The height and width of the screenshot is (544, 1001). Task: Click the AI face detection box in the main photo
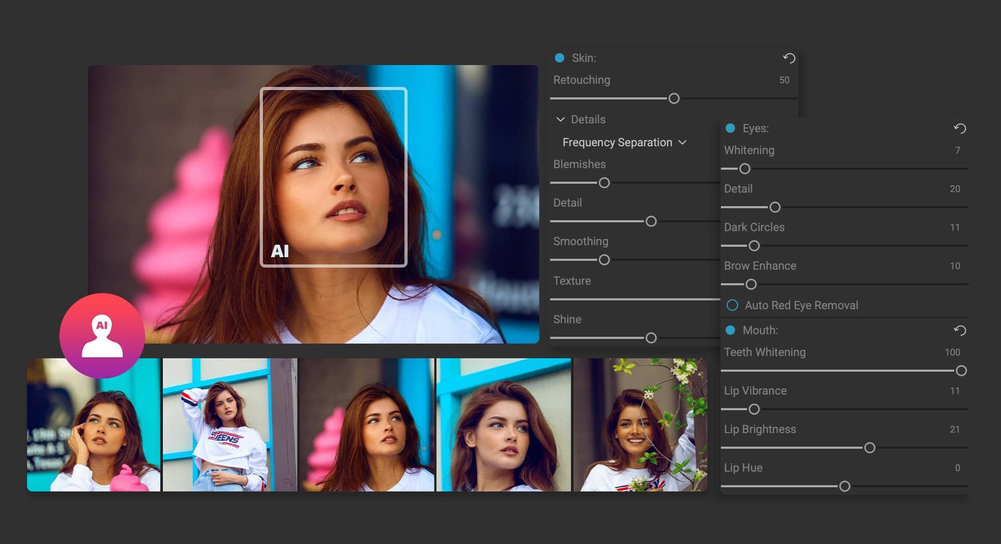[x=334, y=177]
